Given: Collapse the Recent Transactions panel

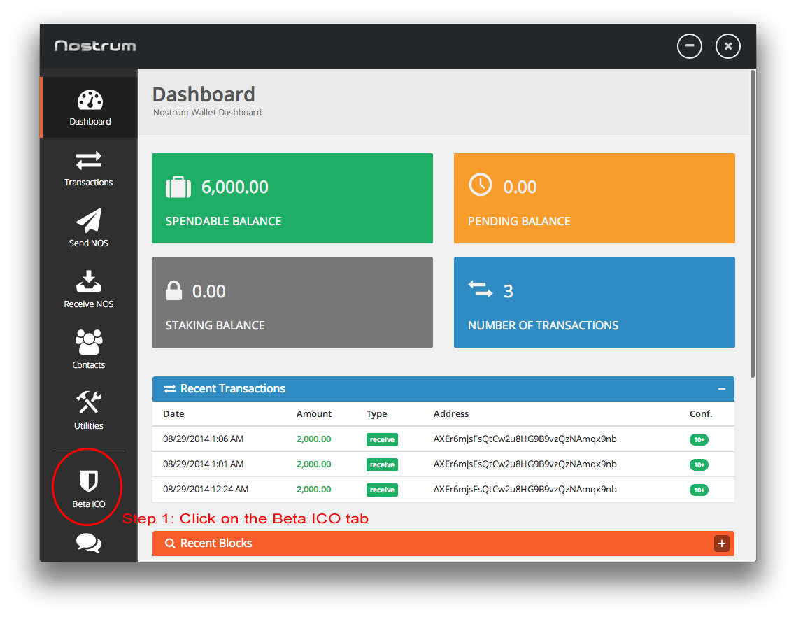Looking at the screenshot, I should pyautogui.click(x=721, y=389).
